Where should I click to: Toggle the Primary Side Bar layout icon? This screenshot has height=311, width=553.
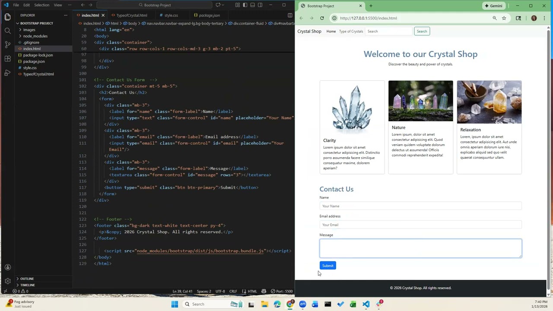point(245,5)
